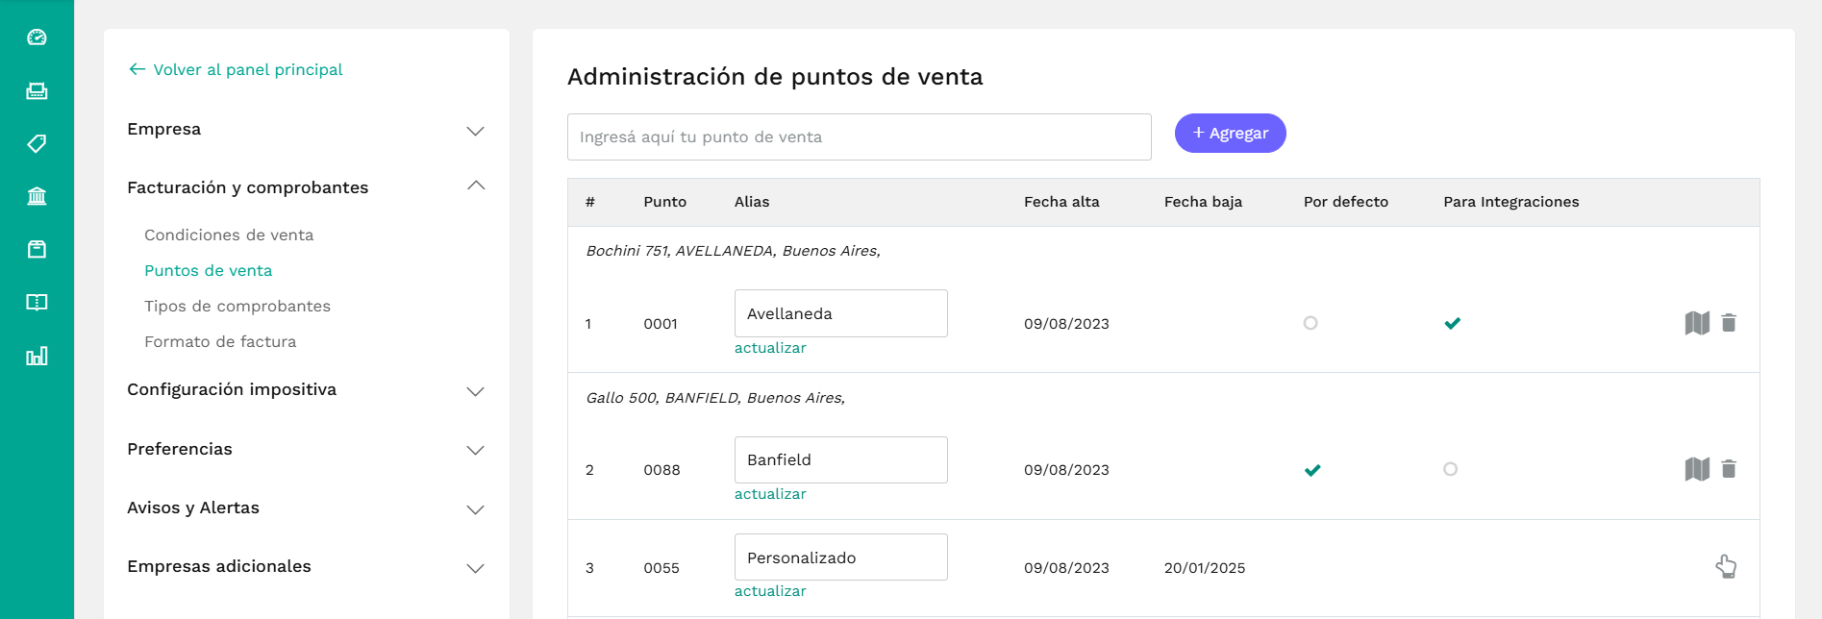Click Banfield default checkmark
The width and height of the screenshot is (1822, 619).
[x=1312, y=470]
